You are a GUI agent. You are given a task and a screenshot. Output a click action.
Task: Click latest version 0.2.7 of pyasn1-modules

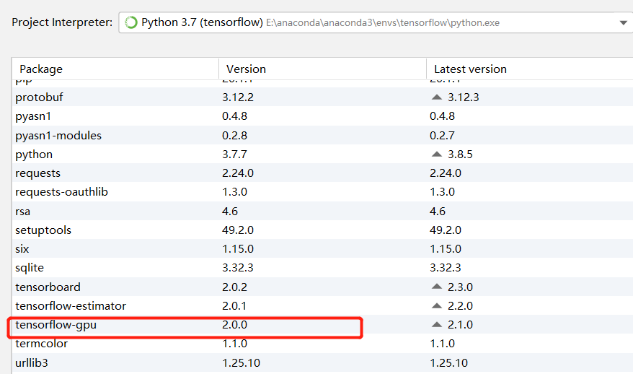(x=442, y=135)
